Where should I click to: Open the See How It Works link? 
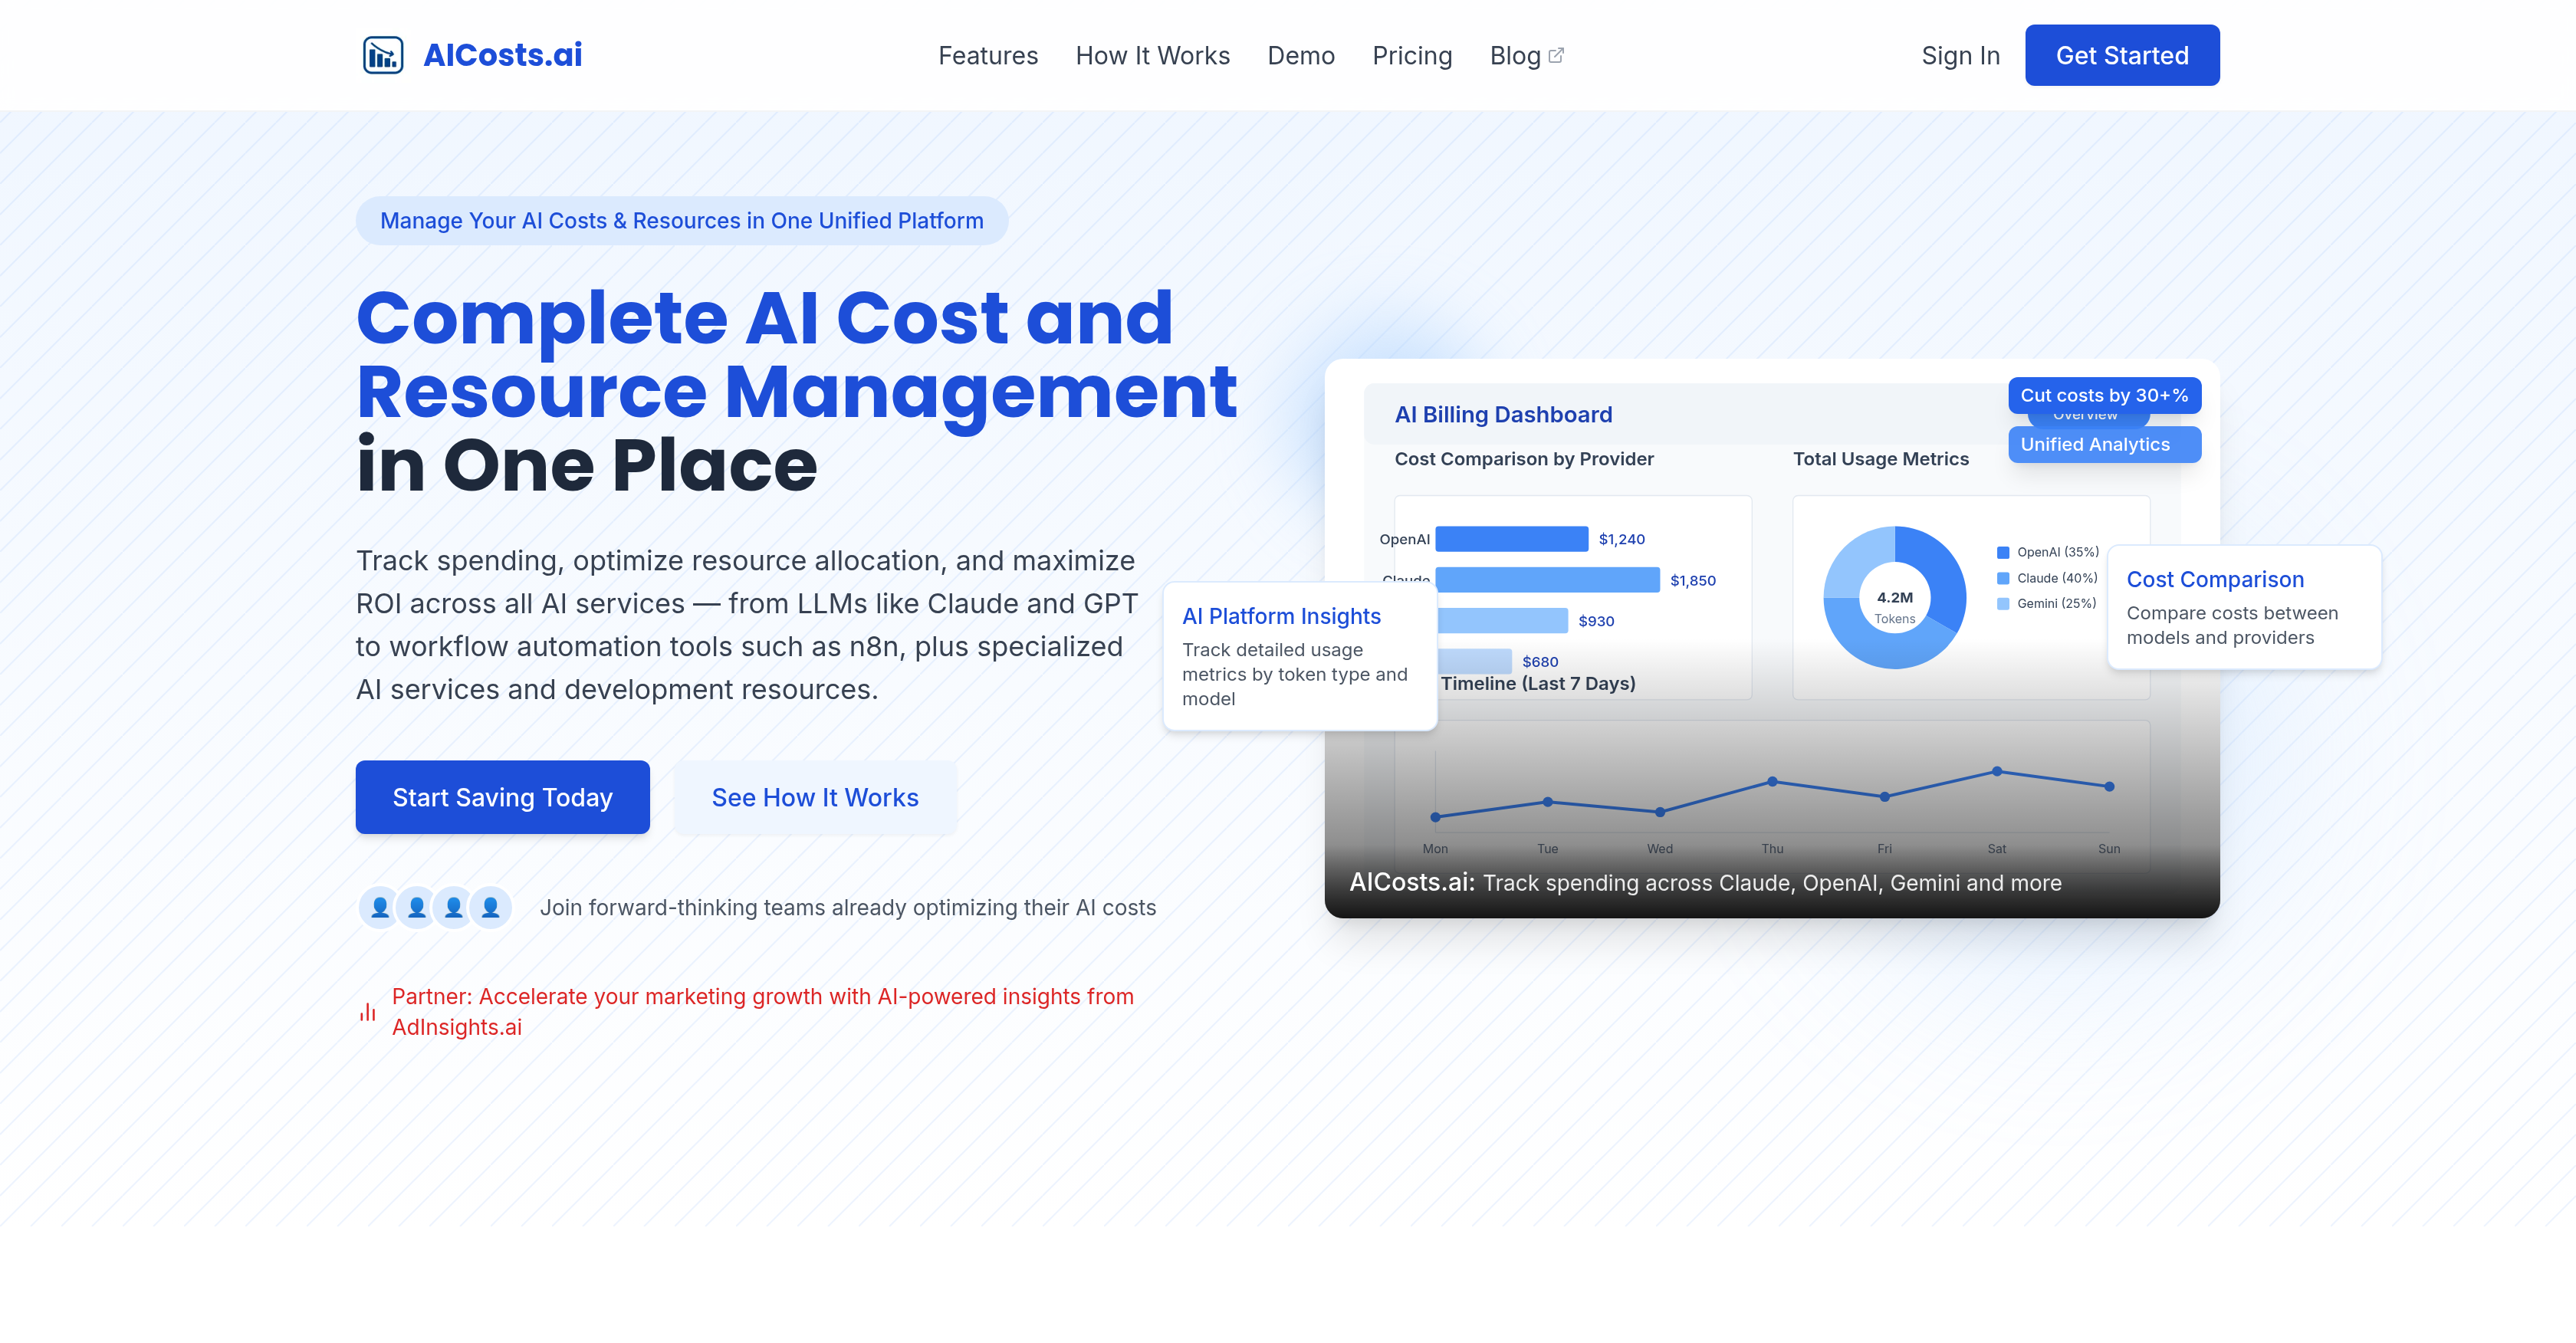coord(815,797)
